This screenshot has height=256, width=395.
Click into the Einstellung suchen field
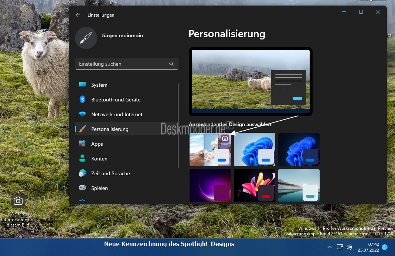click(x=127, y=64)
